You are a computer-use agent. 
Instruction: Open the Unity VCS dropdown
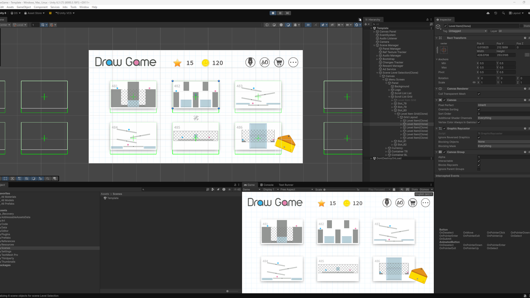[65, 13]
